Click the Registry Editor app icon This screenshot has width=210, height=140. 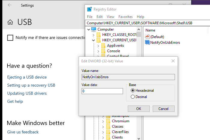(x=89, y=9)
